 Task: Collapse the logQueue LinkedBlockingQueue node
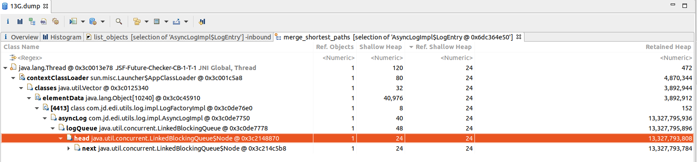coord(53,128)
